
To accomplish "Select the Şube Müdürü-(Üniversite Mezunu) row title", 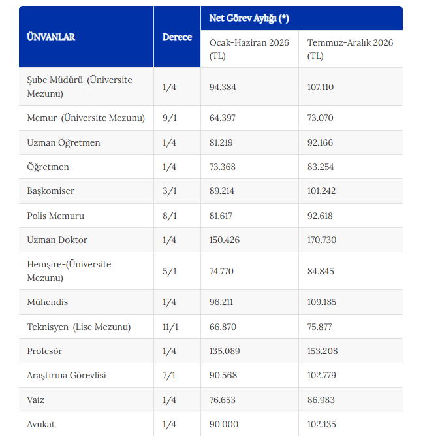I will click(x=80, y=87).
